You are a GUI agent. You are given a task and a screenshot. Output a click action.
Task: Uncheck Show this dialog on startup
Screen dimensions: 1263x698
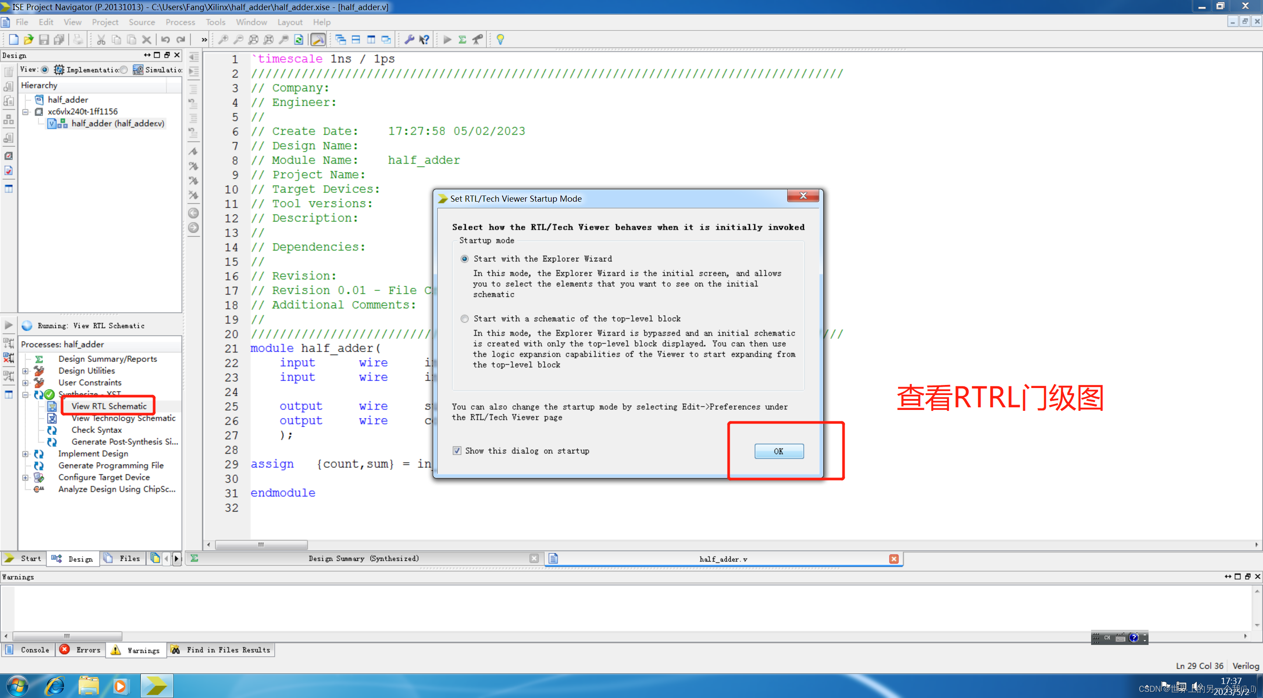457,450
